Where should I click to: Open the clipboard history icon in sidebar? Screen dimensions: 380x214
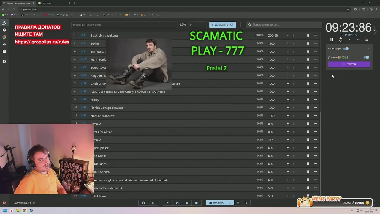(4, 51)
